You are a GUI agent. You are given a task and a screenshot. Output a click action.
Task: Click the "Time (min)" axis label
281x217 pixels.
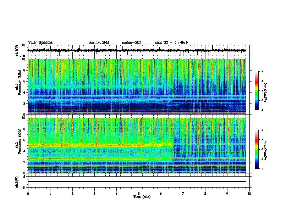(142, 197)
